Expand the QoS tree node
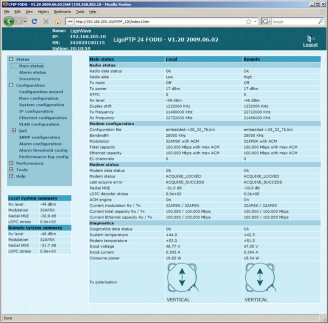Image resolution: width=328 pixels, height=323 pixels. point(14,131)
